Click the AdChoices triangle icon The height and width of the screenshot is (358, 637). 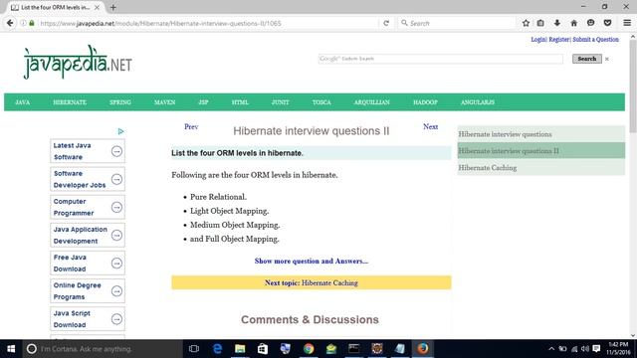click(x=120, y=131)
